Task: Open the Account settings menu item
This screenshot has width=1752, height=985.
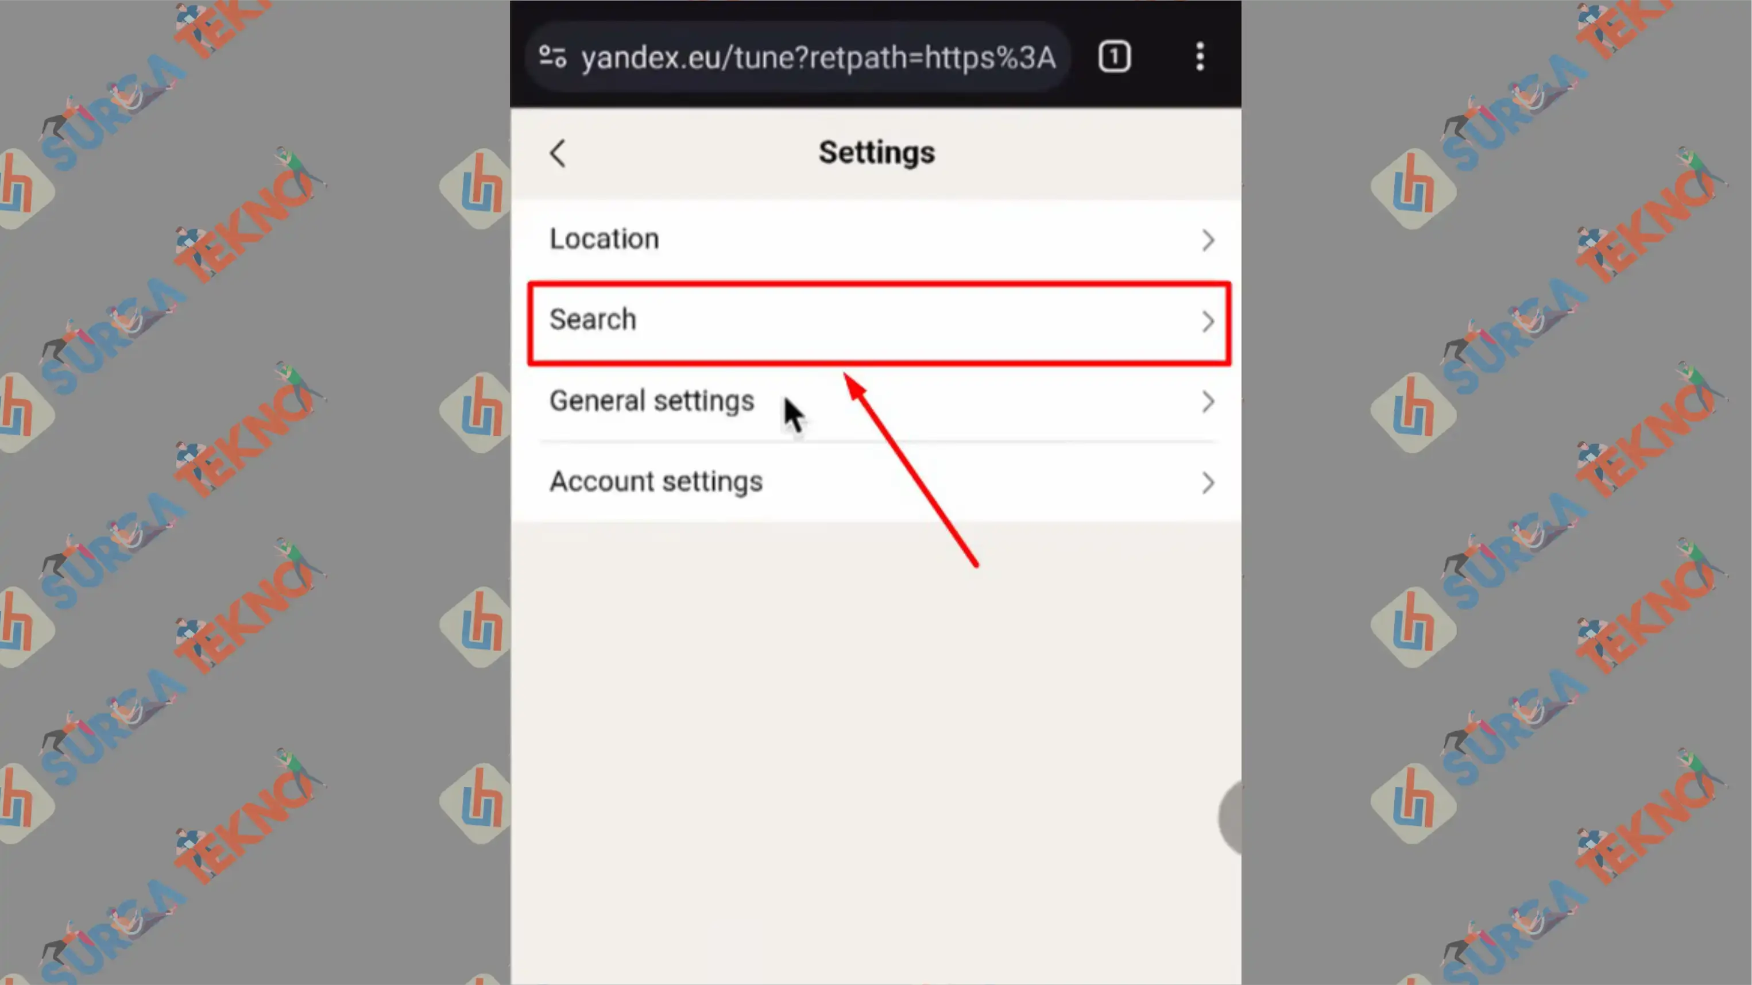Action: 877,482
